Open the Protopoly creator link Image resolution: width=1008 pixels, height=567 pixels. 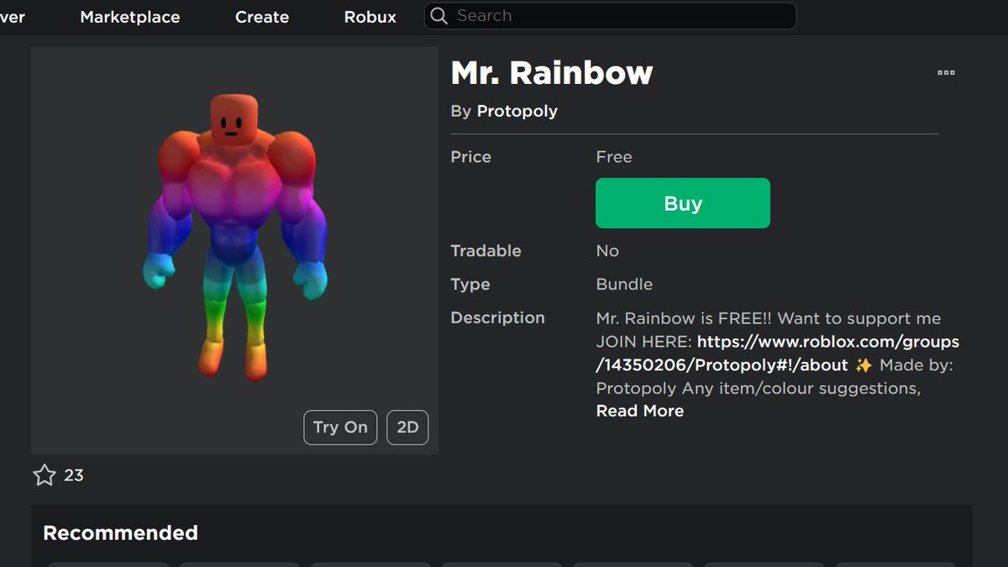click(x=517, y=111)
